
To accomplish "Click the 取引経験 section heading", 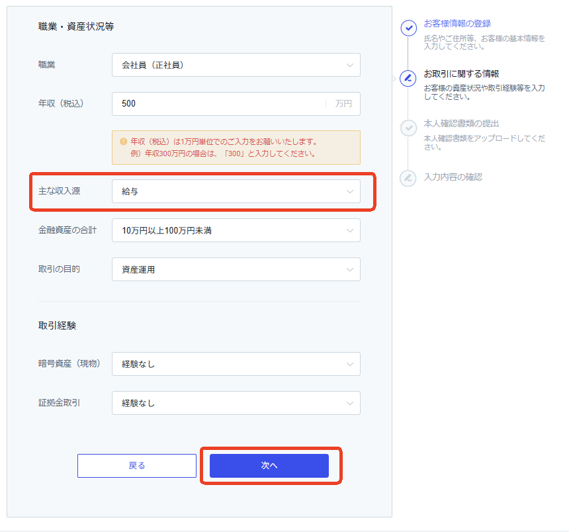I will (x=58, y=326).
